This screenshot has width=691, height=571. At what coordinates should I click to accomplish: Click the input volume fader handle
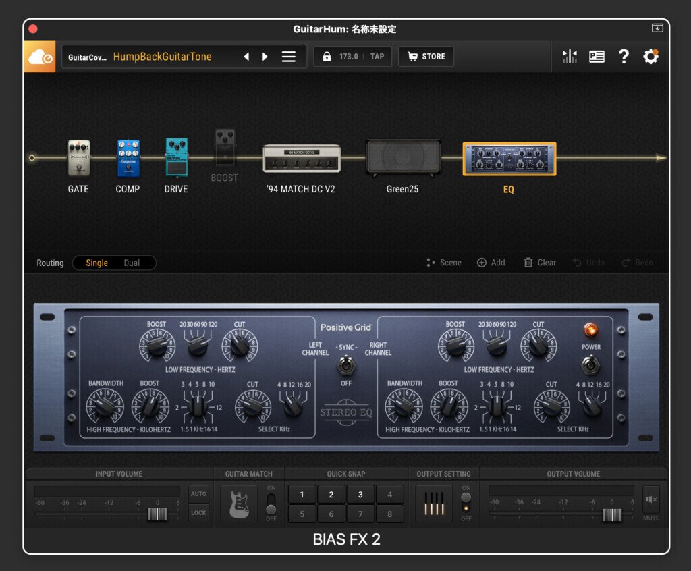(157, 514)
